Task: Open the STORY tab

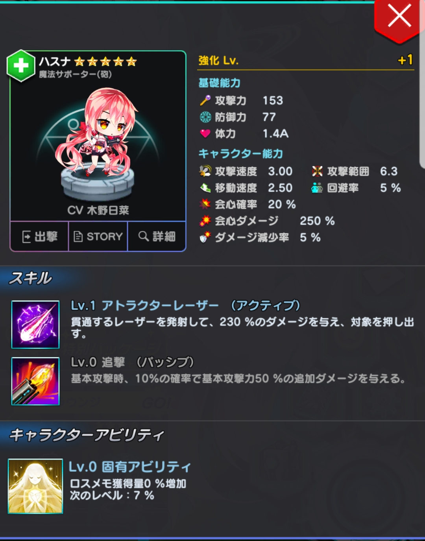Action: point(98,236)
